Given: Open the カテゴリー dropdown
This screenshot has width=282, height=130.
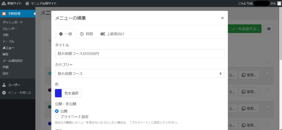Looking at the screenshot, I should coord(140,73).
